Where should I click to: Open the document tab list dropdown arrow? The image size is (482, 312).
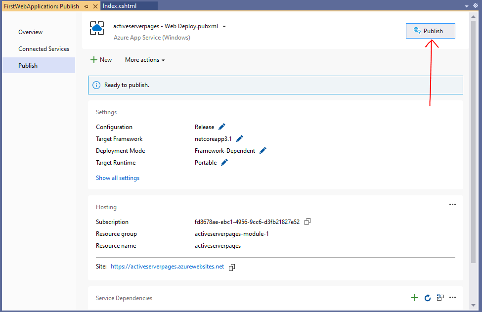(x=466, y=6)
